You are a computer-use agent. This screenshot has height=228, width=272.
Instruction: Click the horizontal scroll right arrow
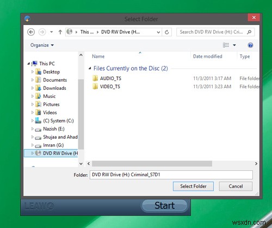256,164
